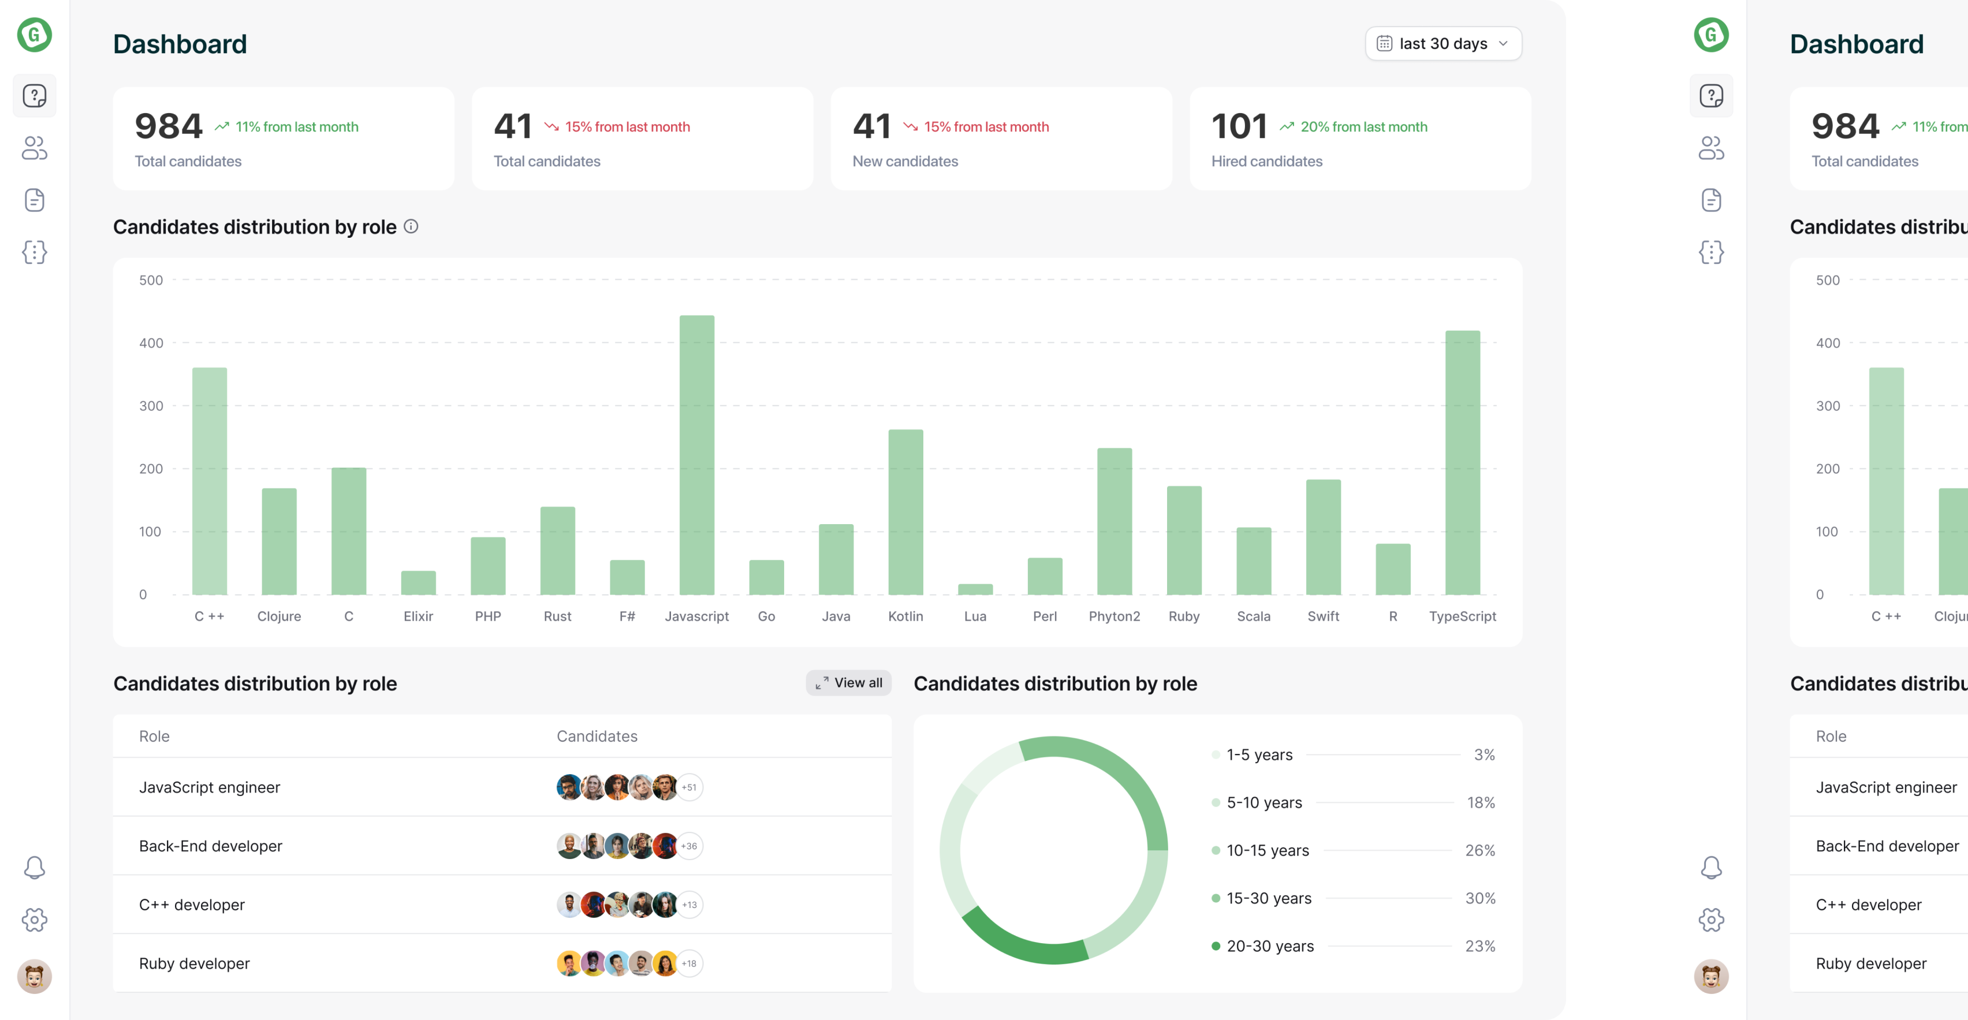This screenshot has width=1968, height=1020.
Task: Select the Ruby developer table row
Action: [194, 963]
